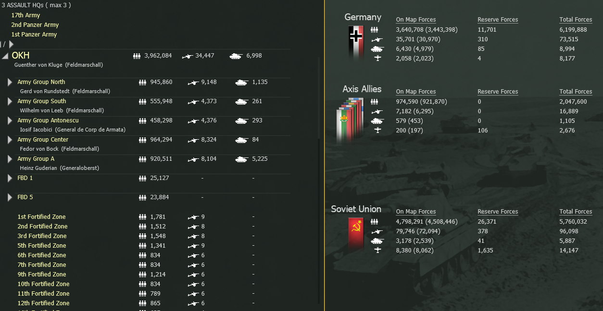The height and width of the screenshot is (311, 603).
Task: Click OKH tank icon
Action: 236,56
